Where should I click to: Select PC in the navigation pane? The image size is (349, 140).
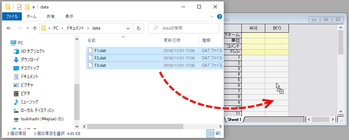[17, 43]
